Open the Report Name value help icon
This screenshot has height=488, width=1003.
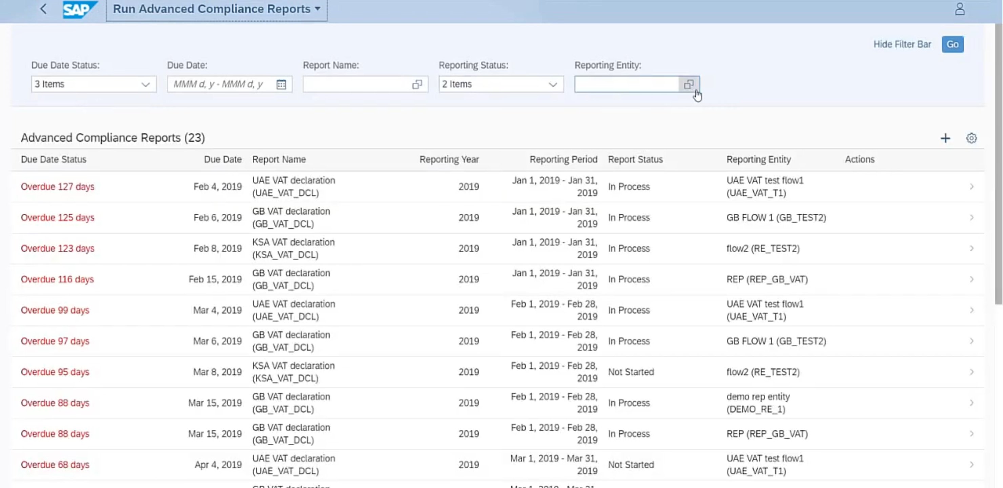coord(417,84)
